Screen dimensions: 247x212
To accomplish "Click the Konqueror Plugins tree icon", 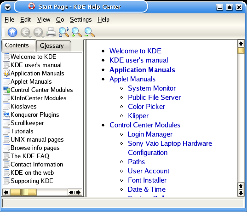I will pyautogui.click(x=6, y=115).
